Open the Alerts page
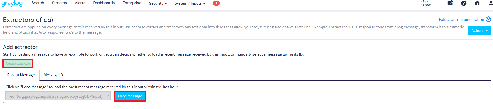The image size is (493, 109). pyautogui.click(x=80, y=3)
